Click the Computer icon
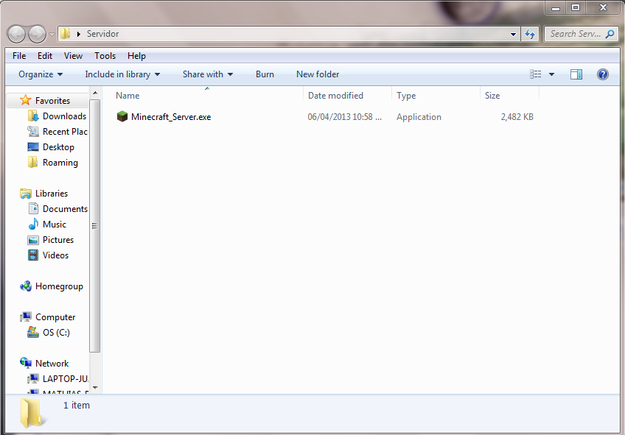 point(26,316)
